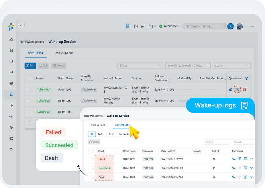Check the Room1002 row checkbox
Screen dimensions: 265x188
pos(30,89)
